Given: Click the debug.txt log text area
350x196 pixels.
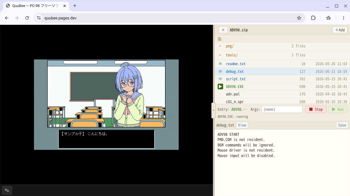Looking at the screenshot, I should pos(282,163).
